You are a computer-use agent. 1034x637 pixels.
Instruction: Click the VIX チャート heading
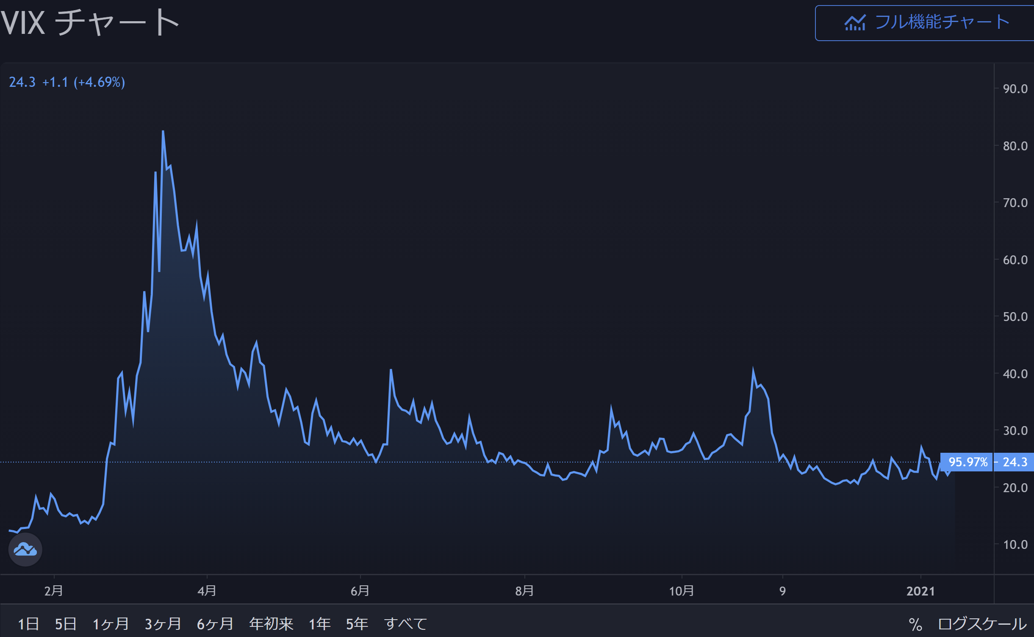tap(90, 23)
